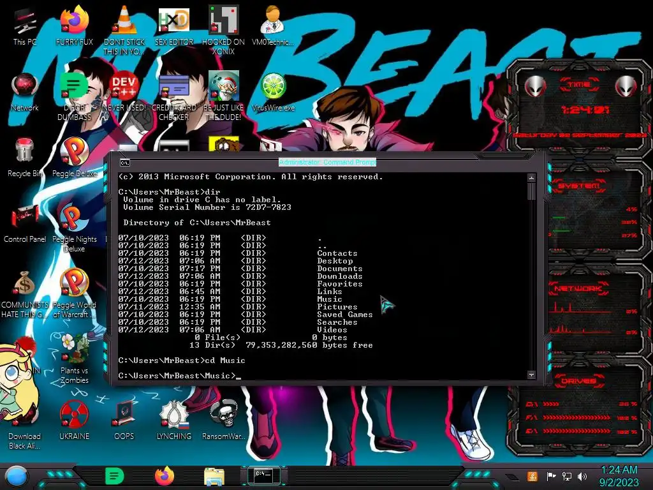Click the volume speaker tray icon
The image size is (653, 490).
582,476
